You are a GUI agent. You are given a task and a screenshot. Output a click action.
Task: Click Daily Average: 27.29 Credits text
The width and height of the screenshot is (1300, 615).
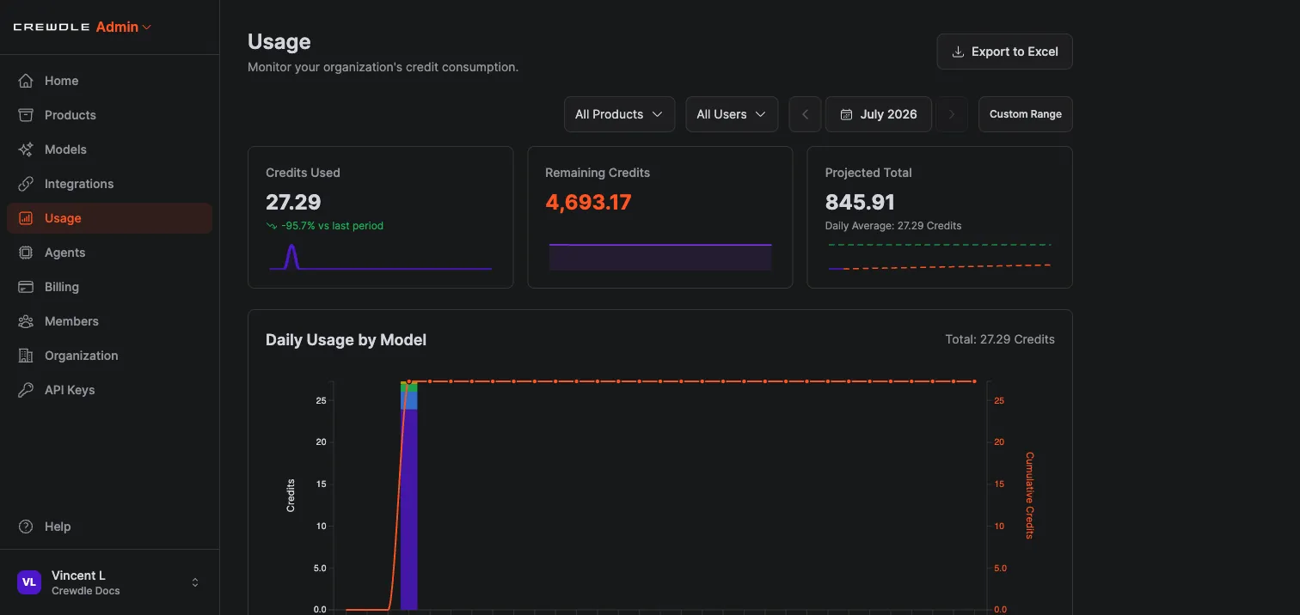(893, 226)
